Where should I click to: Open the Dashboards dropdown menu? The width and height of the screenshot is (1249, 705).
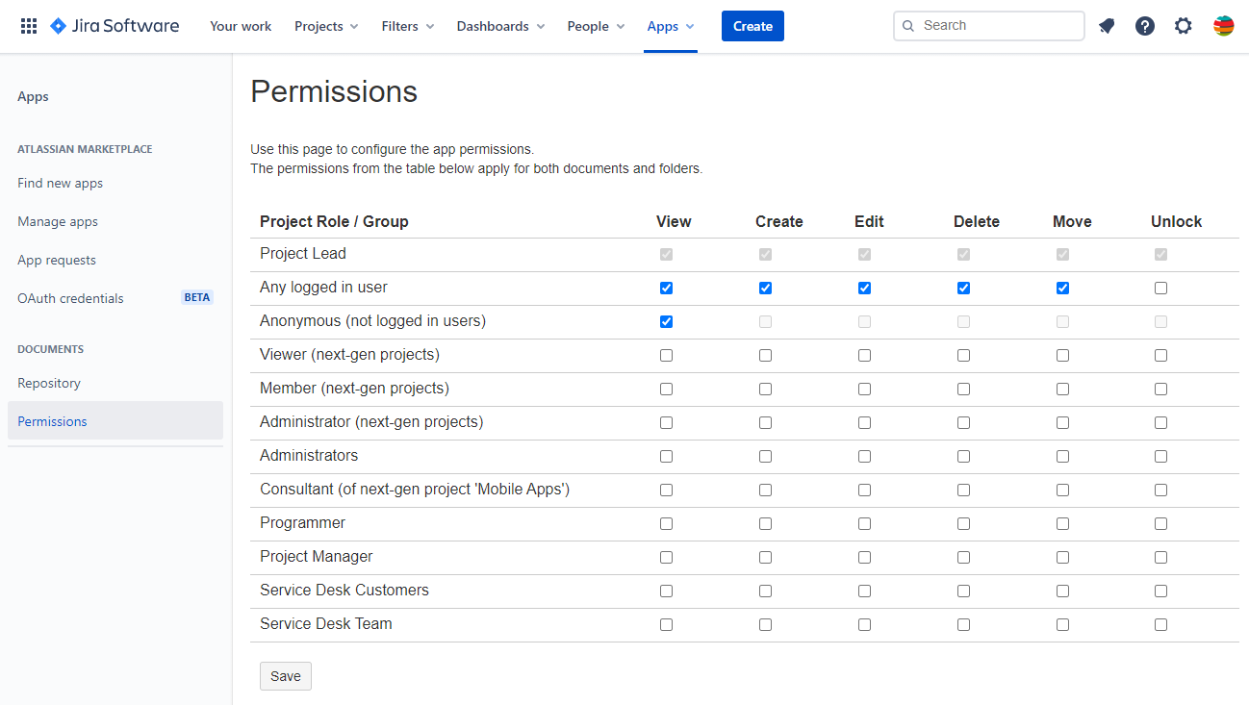pos(500,26)
